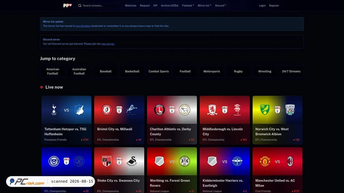
Task: Open the Multiview page
Action: pos(130,6)
